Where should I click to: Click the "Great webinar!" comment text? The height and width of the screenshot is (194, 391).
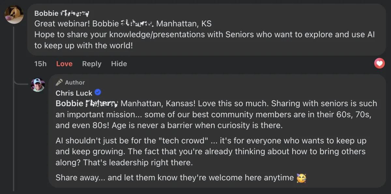point(62,24)
